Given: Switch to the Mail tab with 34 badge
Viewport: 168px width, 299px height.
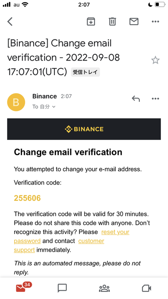Looking at the screenshot, I should point(23,287).
